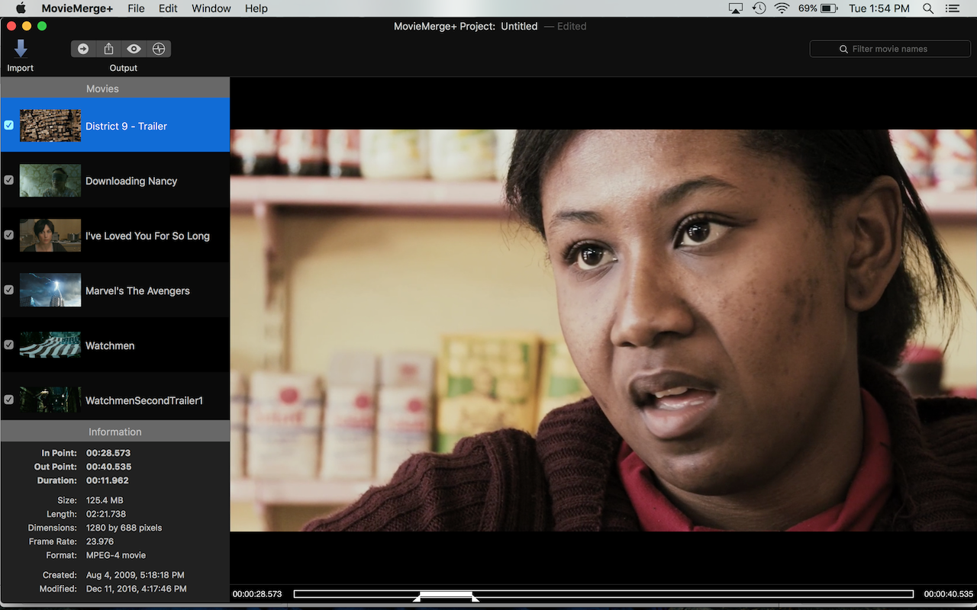The width and height of the screenshot is (977, 610).
Task: Select the 'Downloading Nancy' title text
Action: click(131, 181)
